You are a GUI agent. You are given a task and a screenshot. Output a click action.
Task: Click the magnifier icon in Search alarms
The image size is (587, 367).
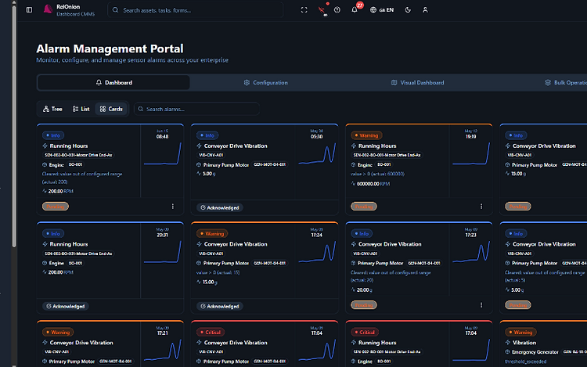click(140, 109)
